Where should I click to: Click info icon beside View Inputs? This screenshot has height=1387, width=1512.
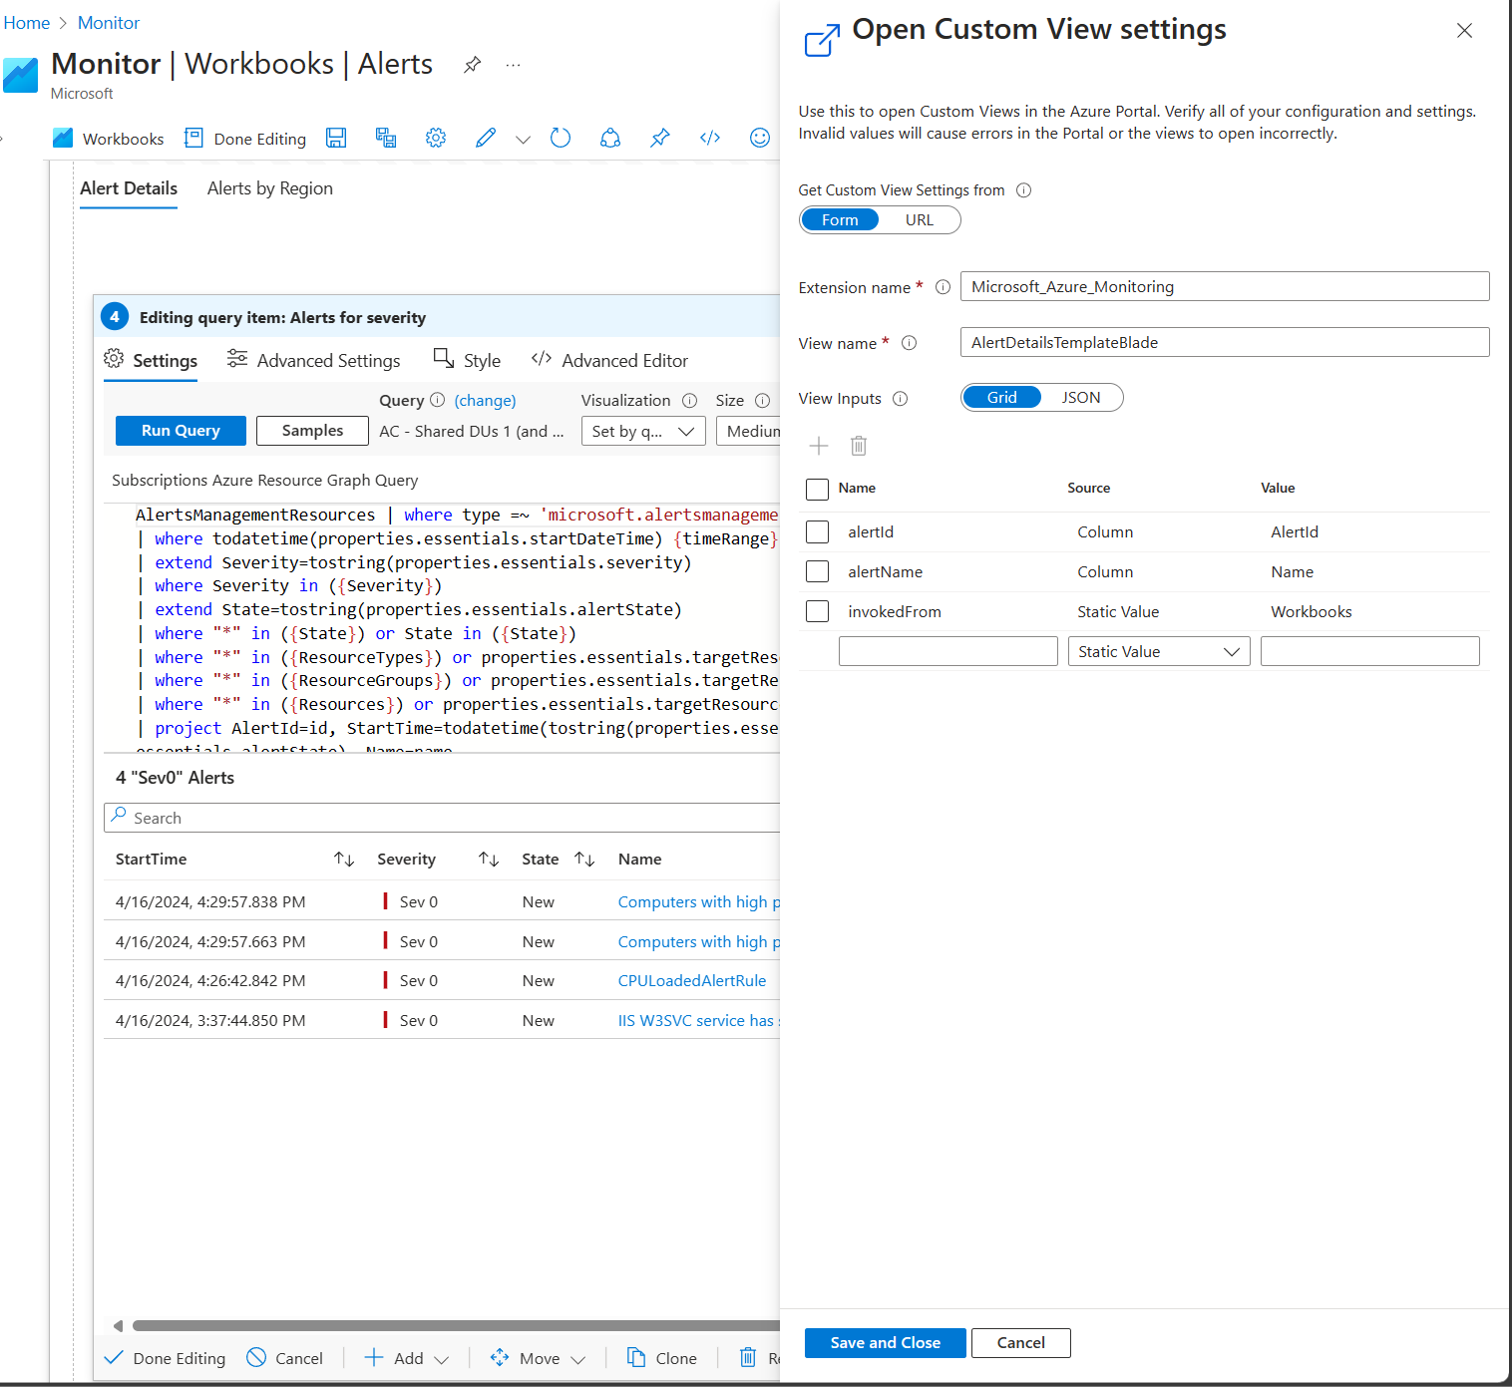click(900, 399)
